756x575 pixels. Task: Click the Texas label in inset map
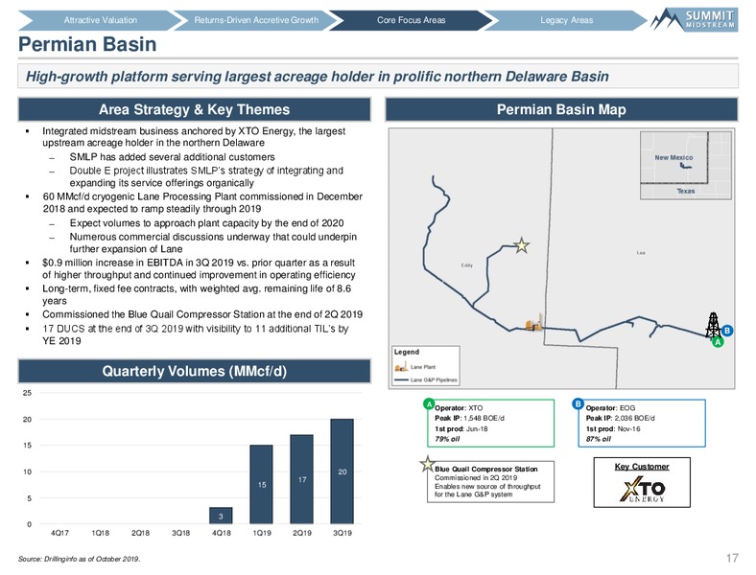tap(686, 191)
